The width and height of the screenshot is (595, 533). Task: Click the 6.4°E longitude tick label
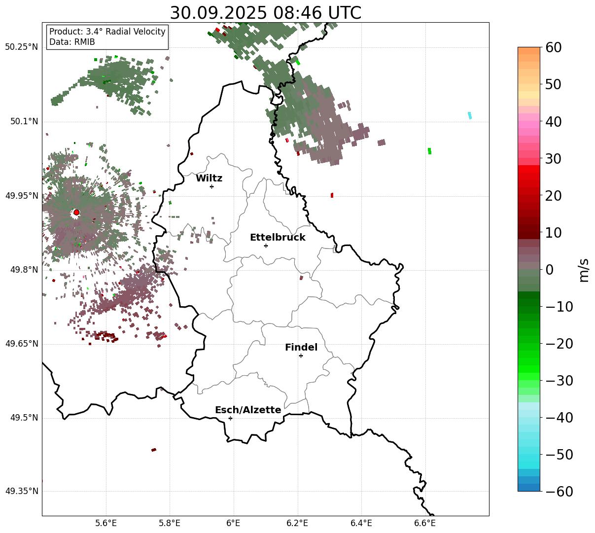coord(361,523)
